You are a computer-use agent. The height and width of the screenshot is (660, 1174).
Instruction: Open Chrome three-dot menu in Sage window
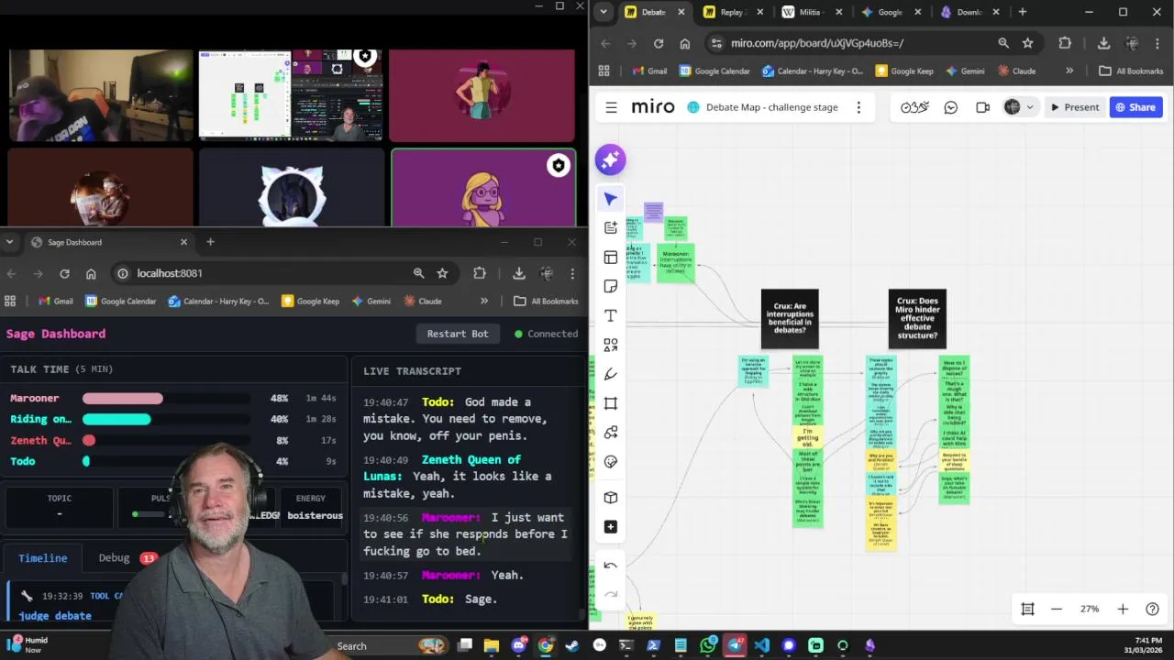572,273
